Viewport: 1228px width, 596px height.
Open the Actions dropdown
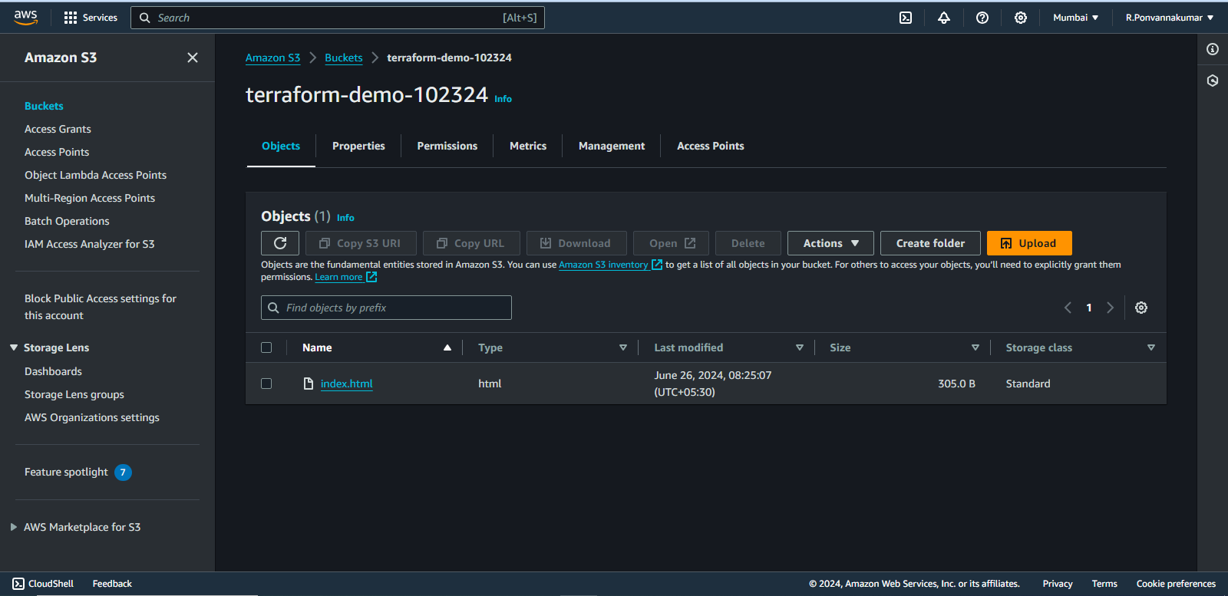(830, 243)
